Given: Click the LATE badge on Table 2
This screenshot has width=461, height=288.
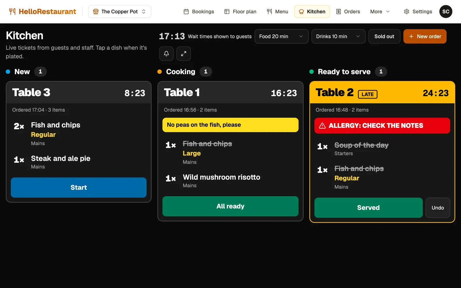Looking at the screenshot, I should pyautogui.click(x=368, y=94).
